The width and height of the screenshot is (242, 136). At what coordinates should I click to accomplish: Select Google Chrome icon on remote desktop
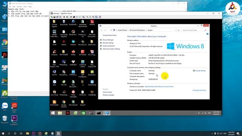coord(64,104)
